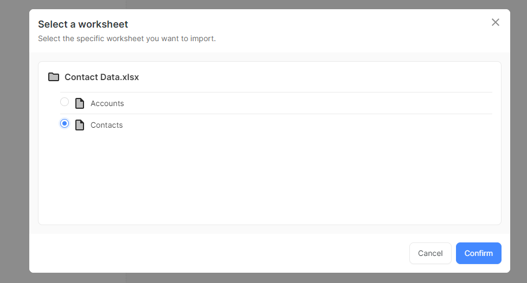Select the Accounts radio button
Screen dimensions: 527x283
(x=65, y=102)
